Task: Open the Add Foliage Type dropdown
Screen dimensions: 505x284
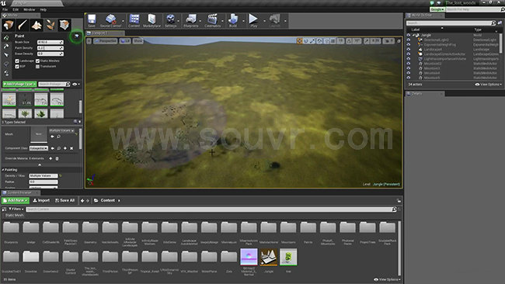Action: [19, 84]
